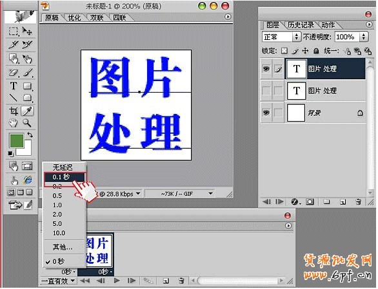Reset to default colors icon
This screenshot has width=378, height=289.
[x=10, y=154]
